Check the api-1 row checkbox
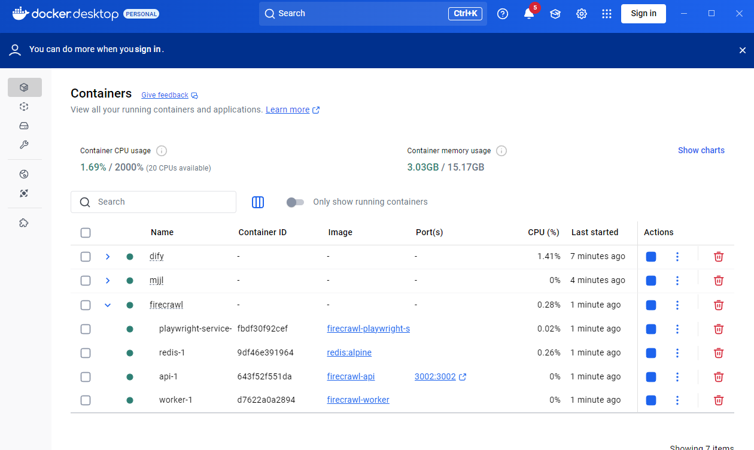754x450 pixels. pyautogui.click(x=86, y=377)
